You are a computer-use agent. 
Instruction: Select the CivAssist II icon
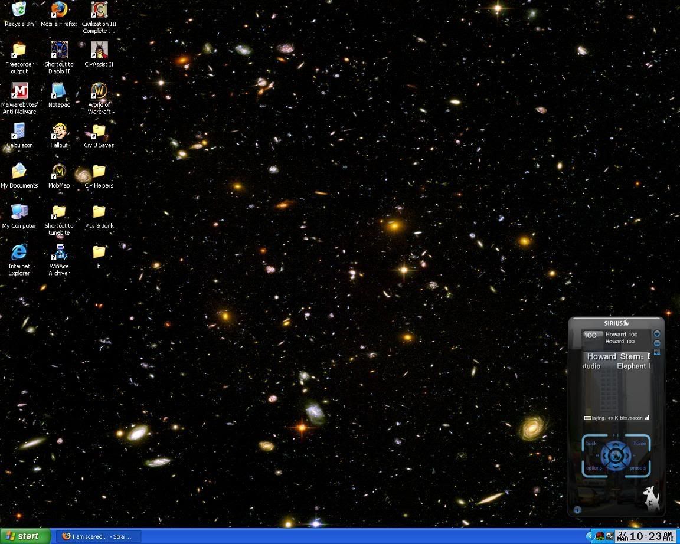(99, 51)
